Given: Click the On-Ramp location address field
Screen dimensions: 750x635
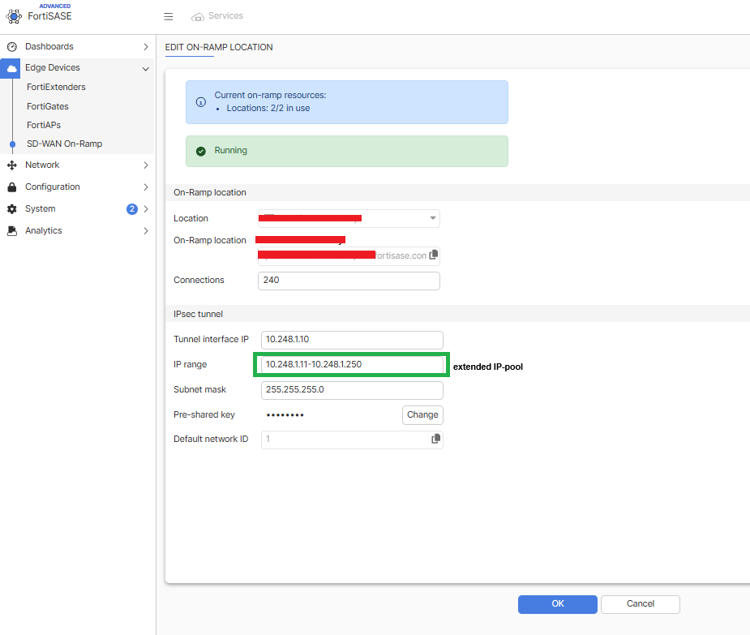Looking at the screenshot, I should click(x=349, y=256).
